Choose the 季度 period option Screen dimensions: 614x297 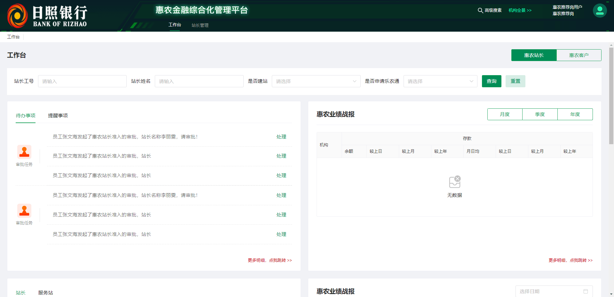[x=540, y=114]
